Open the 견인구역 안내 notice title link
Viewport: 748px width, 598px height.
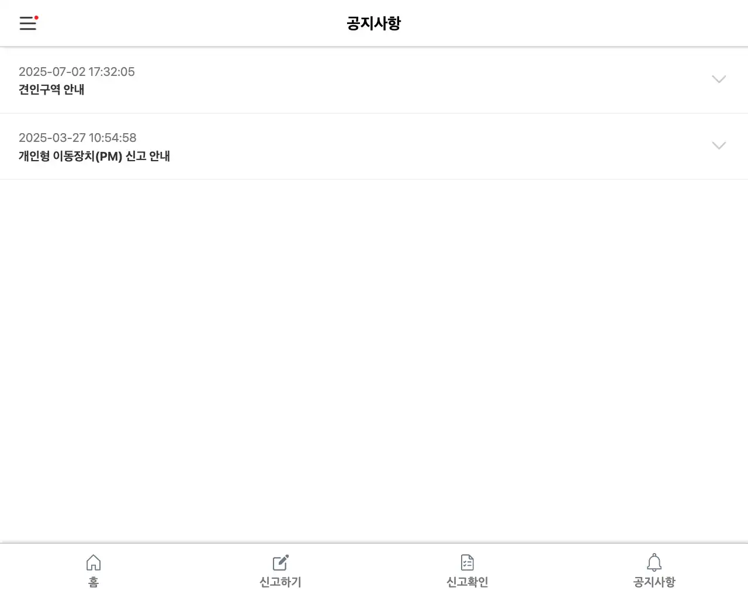51,90
